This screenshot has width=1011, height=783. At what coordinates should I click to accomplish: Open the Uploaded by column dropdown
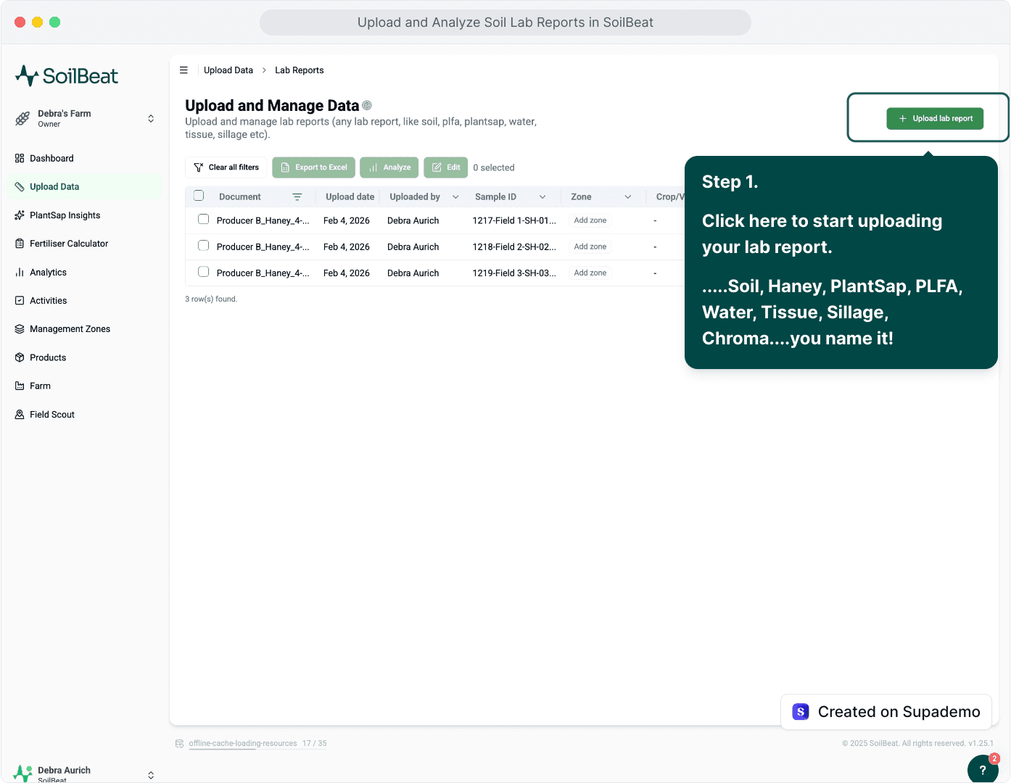coord(455,197)
